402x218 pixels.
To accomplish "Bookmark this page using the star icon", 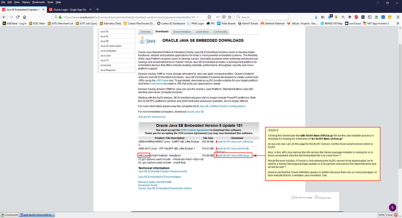I will coord(229,17).
